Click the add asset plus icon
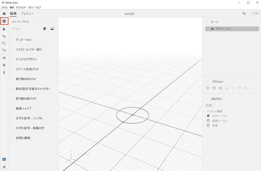 point(4,21)
